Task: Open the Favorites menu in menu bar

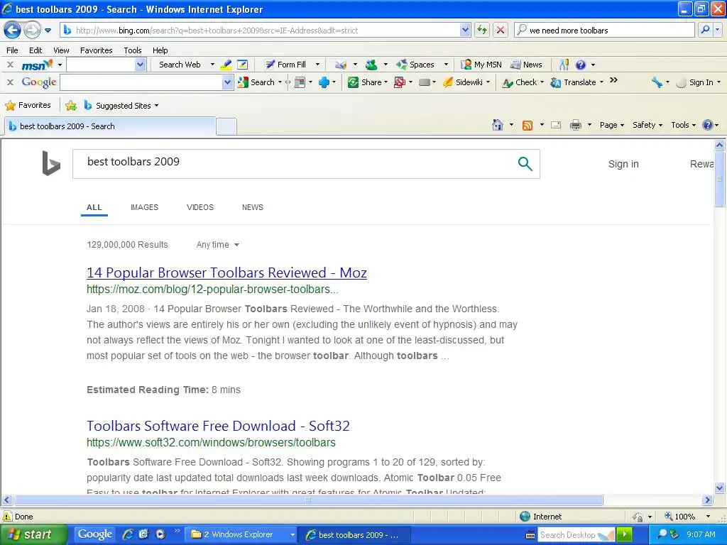Action: coord(96,50)
